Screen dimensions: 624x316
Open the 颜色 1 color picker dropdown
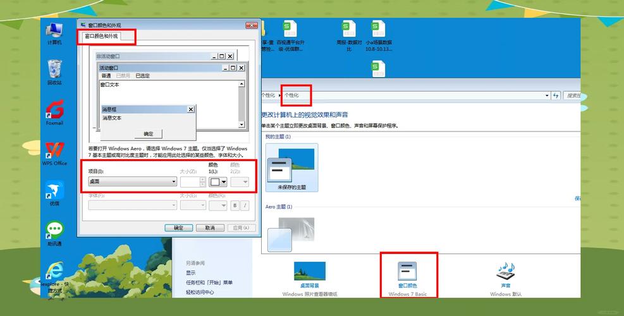pos(218,181)
